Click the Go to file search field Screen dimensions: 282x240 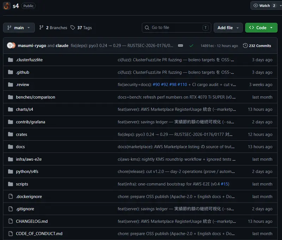(x=176, y=28)
